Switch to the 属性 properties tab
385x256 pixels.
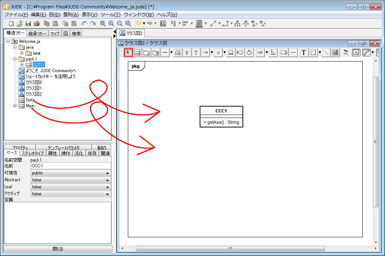point(52,153)
